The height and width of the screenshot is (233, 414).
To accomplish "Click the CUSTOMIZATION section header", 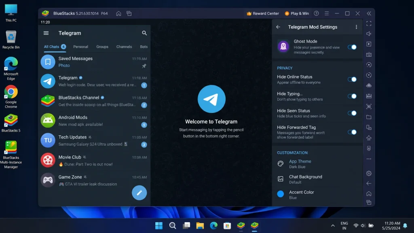I will (292, 153).
